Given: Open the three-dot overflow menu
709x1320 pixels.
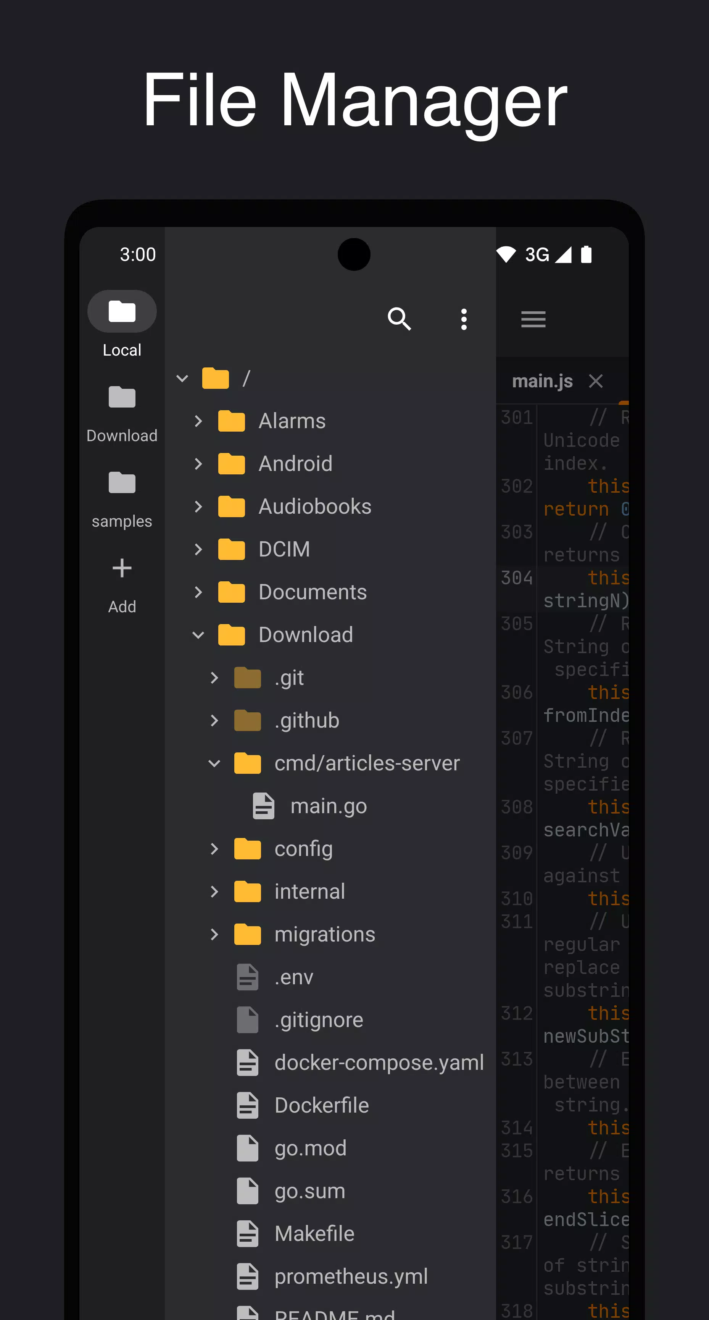Looking at the screenshot, I should (x=464, y=319).
